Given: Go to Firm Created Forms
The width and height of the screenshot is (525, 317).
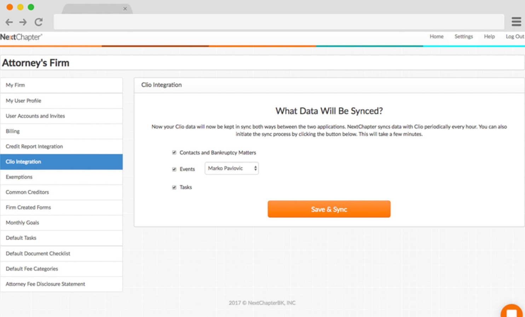Looking at the screenshot, I should (x=62, y=207).
